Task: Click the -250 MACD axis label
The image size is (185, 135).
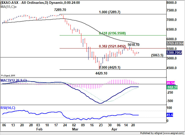Action: pos(170,92)
